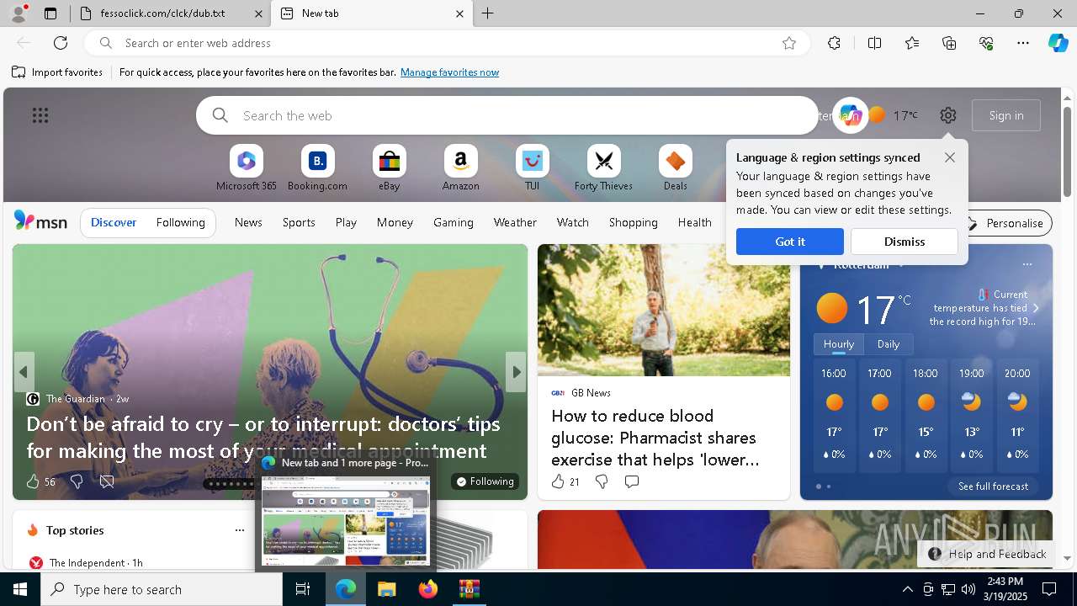Open the News category
The height and width of the screenshot is (606, 1077).
248,222
